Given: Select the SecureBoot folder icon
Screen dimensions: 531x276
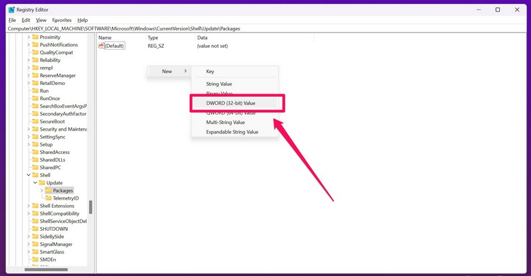Looking at the screenshot, I should pyautogui.click(x=35, y=121).
